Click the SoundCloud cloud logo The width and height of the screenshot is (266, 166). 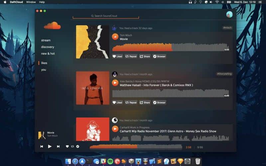[52, 26]
